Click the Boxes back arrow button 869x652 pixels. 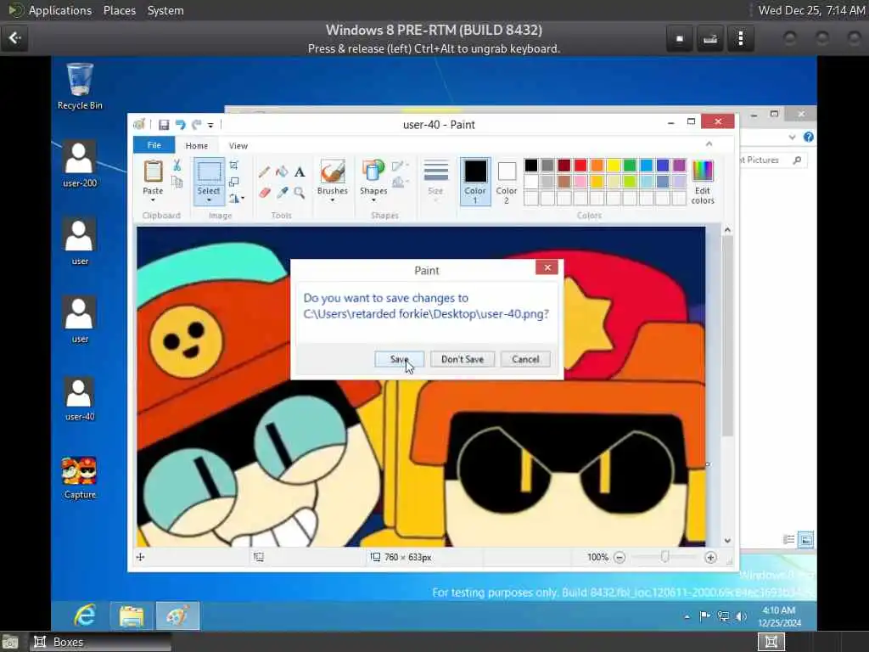click(x=14, y=38)
